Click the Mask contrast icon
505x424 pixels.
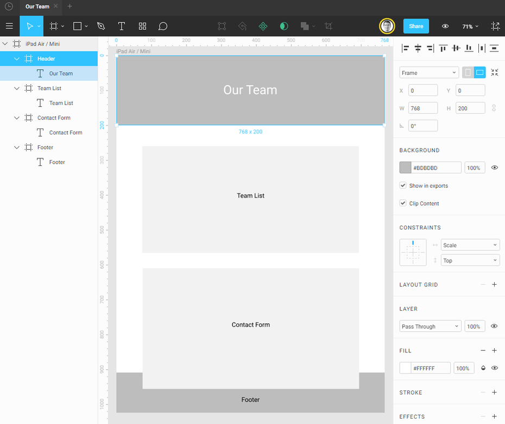[x=283, y=26]
